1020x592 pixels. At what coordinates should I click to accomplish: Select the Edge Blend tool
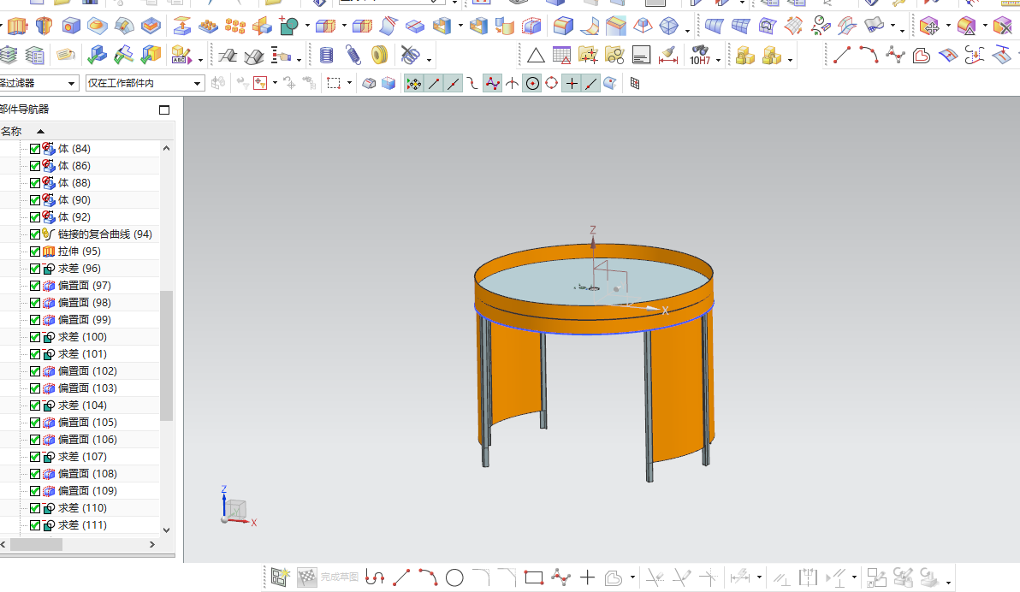click(x=563, y=26)
